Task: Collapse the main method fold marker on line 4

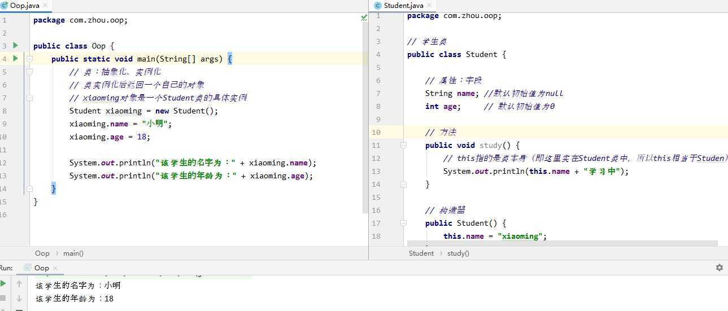Action: pos(29,59)
